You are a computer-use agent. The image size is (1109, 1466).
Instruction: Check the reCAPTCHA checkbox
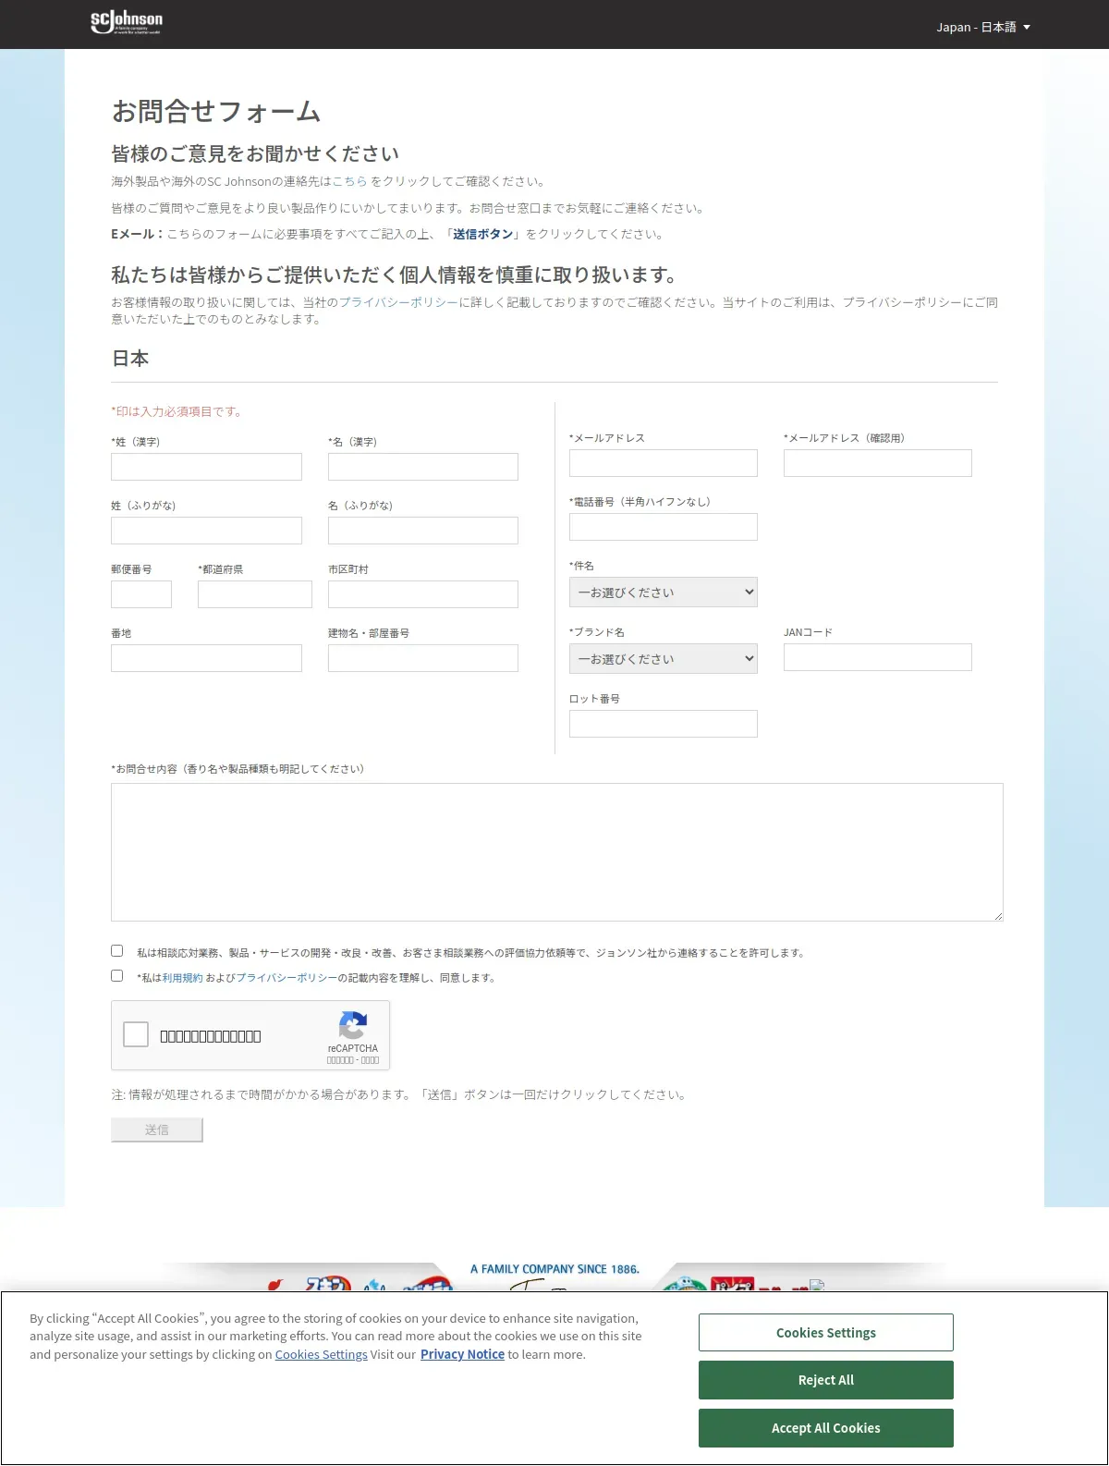[x=136, y=1034]
